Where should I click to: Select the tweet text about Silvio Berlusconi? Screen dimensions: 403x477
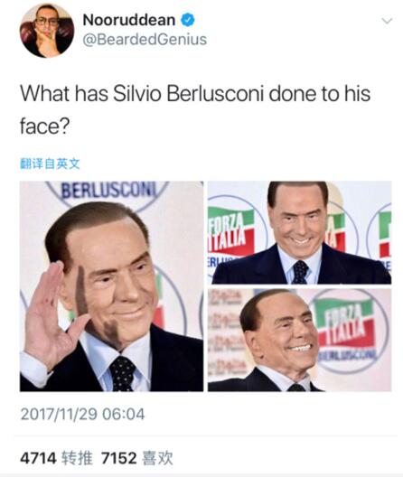195,109
